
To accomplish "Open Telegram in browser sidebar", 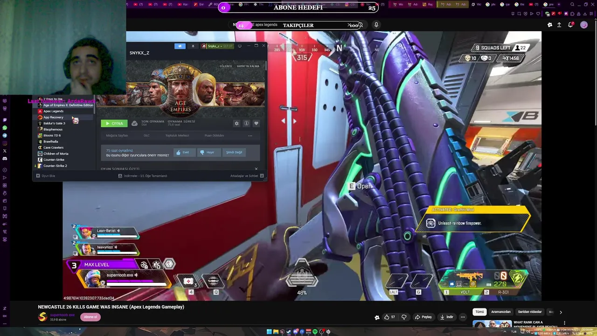I will pos(5,135).
